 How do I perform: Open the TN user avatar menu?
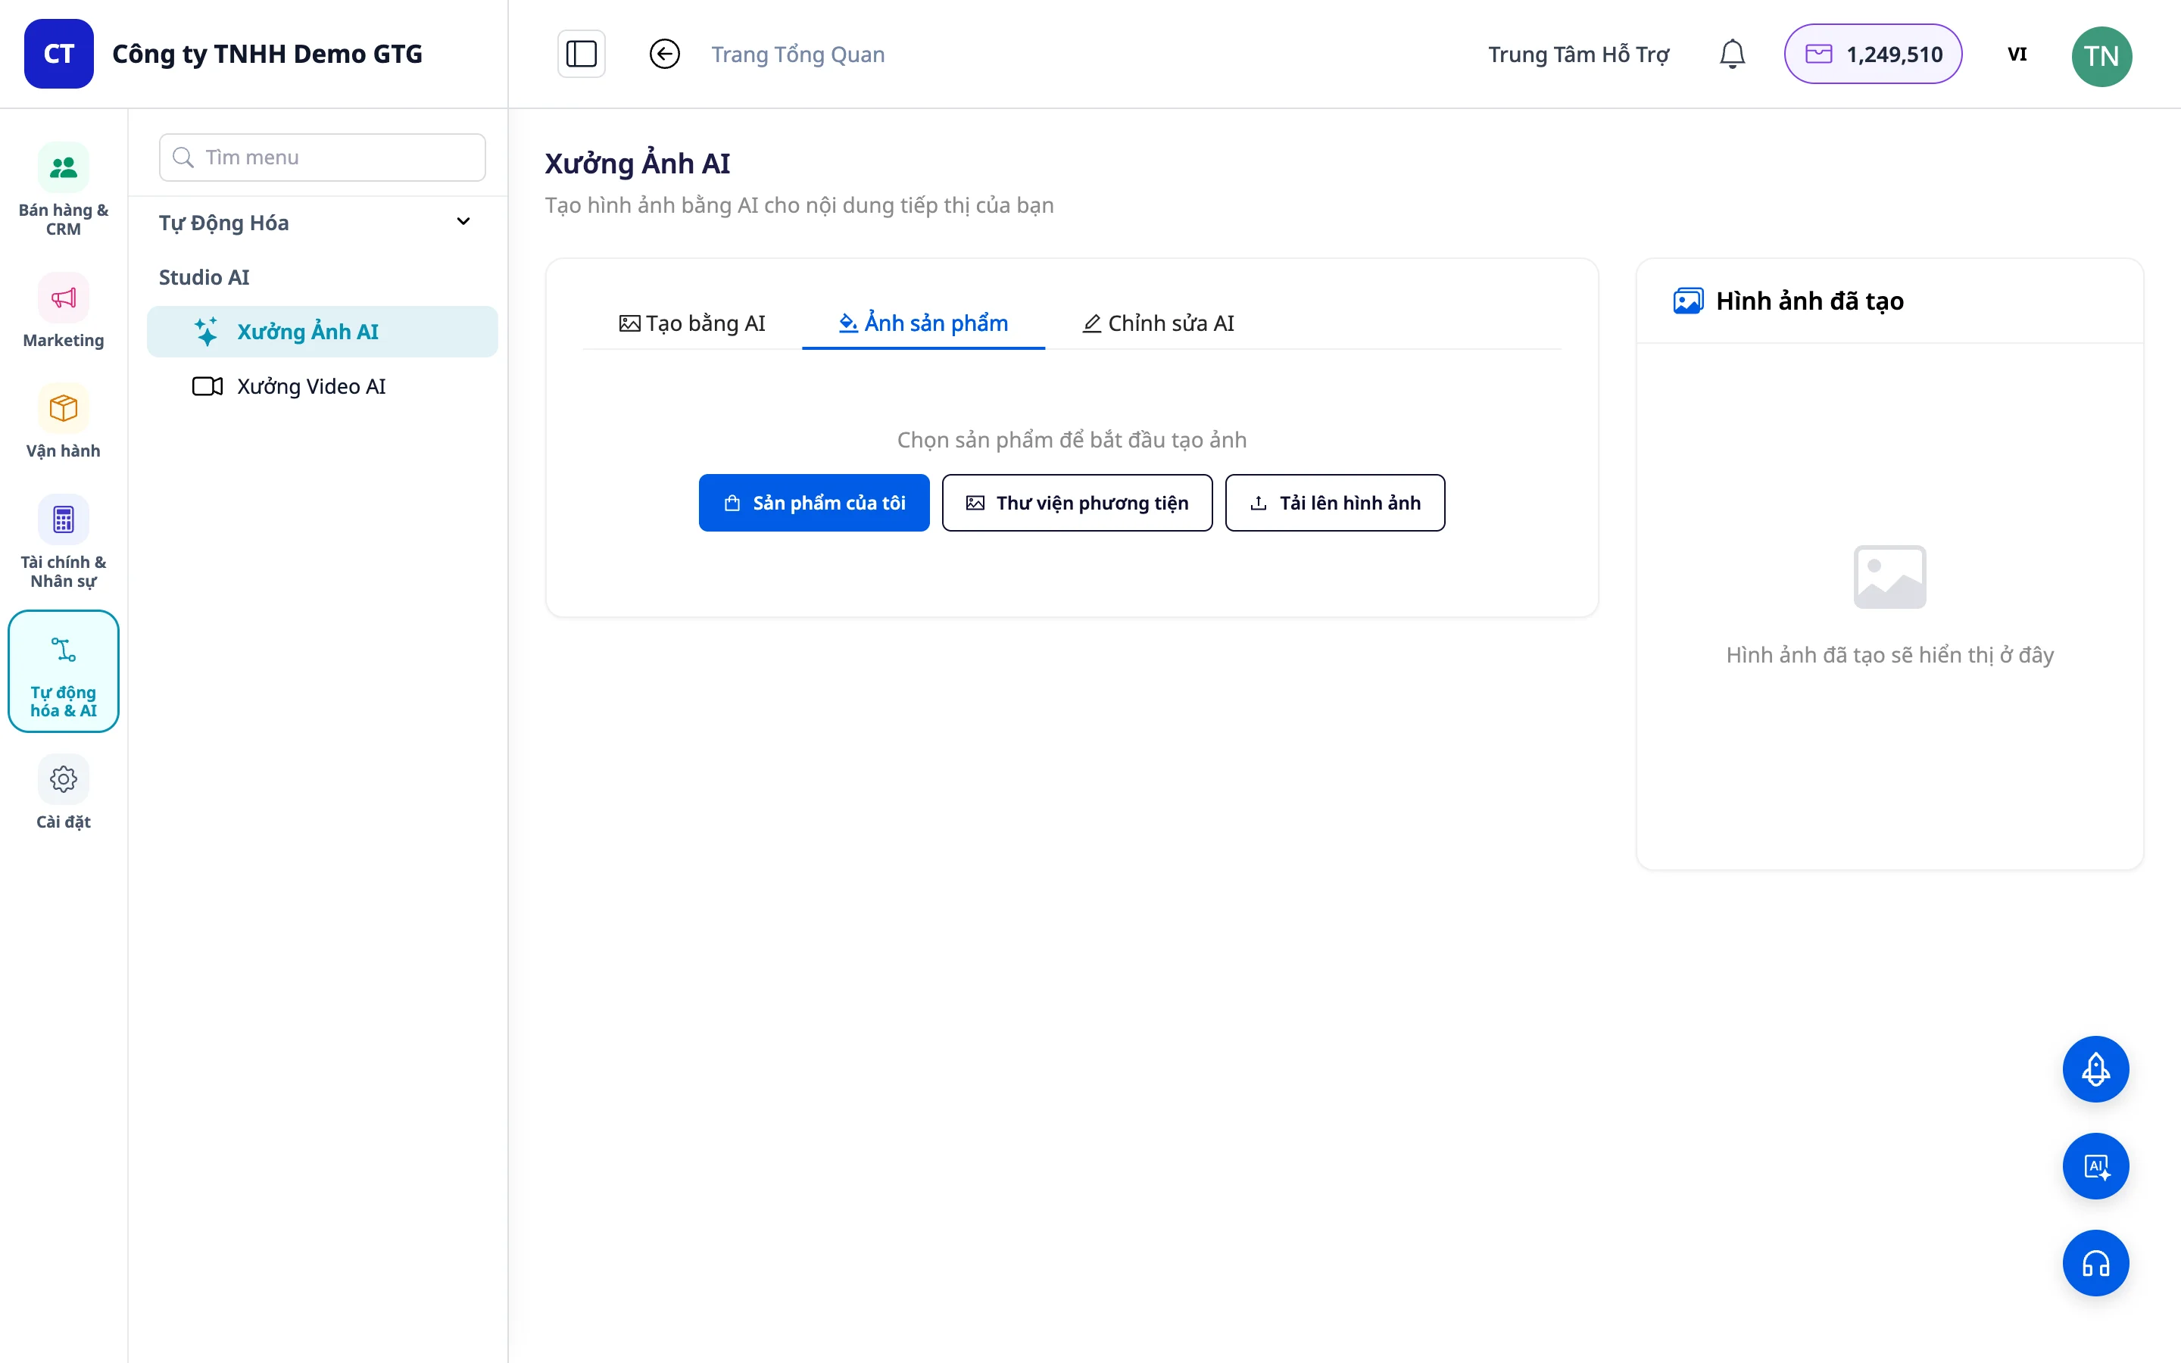(x=2101, y=56)
